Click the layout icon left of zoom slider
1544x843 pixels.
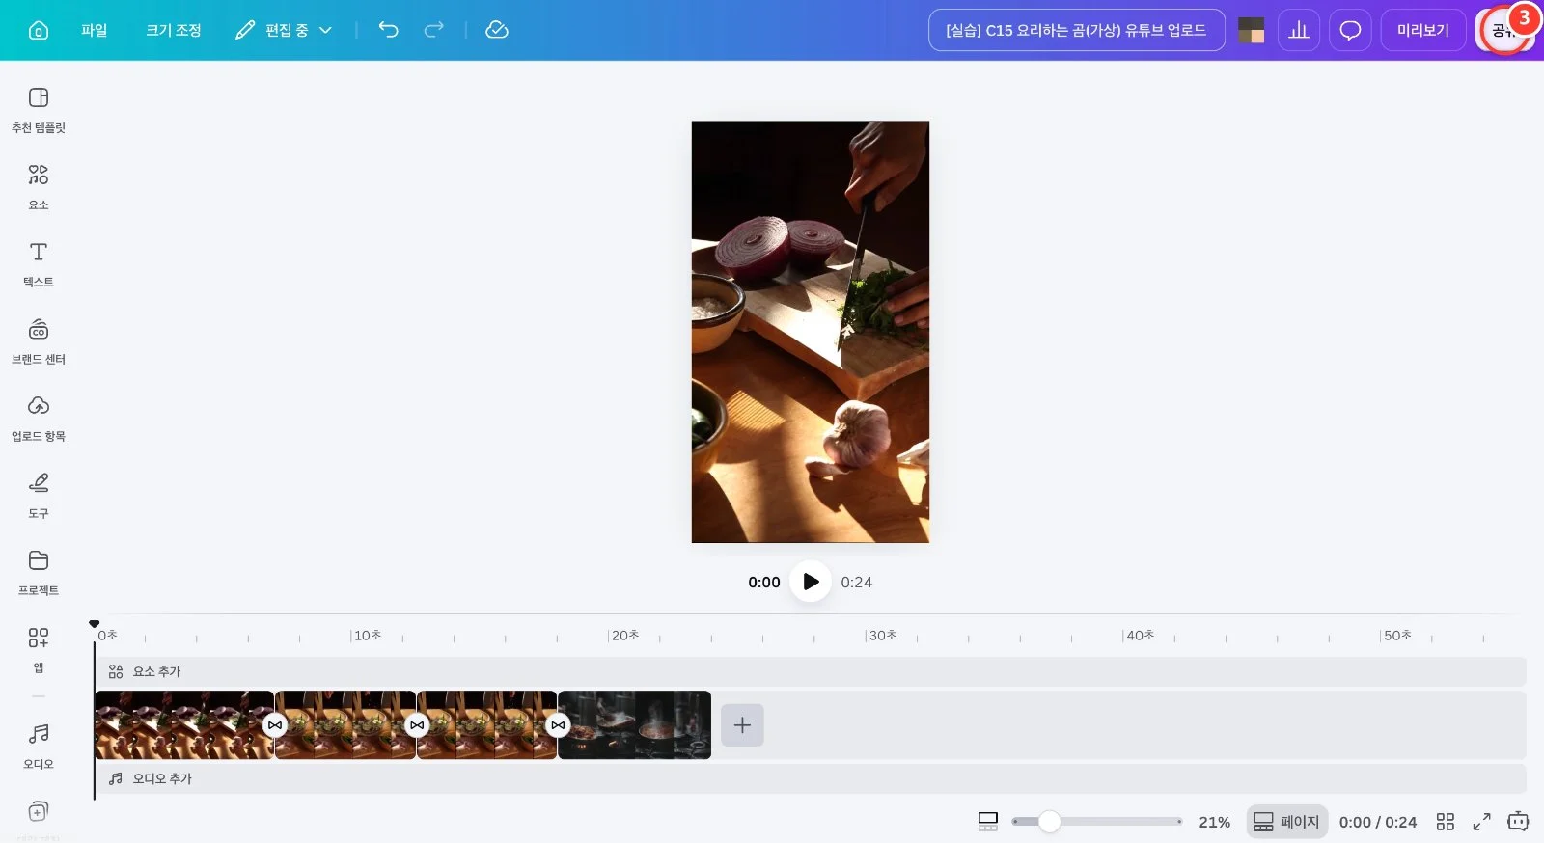click(988, 822)
